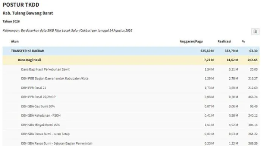Click the 63.30 percentage value
Viewport: 261px width, 146px height.
pos(253,51)
